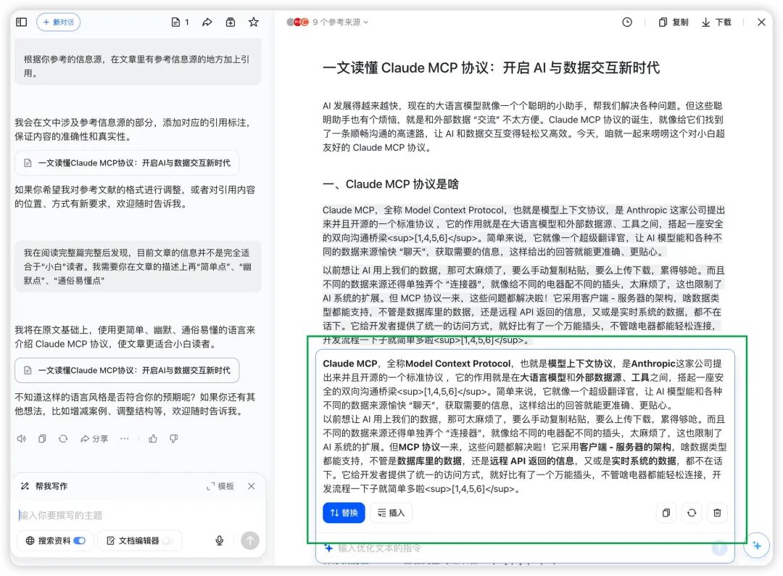This screenshot has height=576, width=783.
Task: Click the document title 一文读懂 Claude MCP 协议
Action: (491, 67)
